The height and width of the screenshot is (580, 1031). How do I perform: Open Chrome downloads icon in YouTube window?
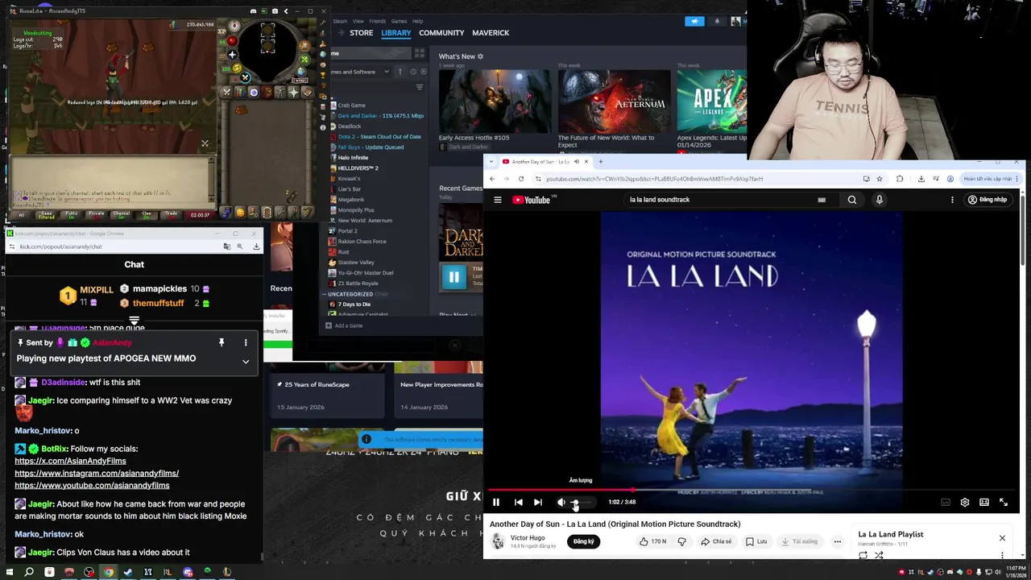click(x=921, y=179)
